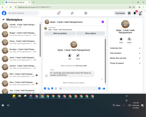This screenshot has height=117, width=146.
Task: Click the Chrome address bar URL
Action: click(34, 7)
